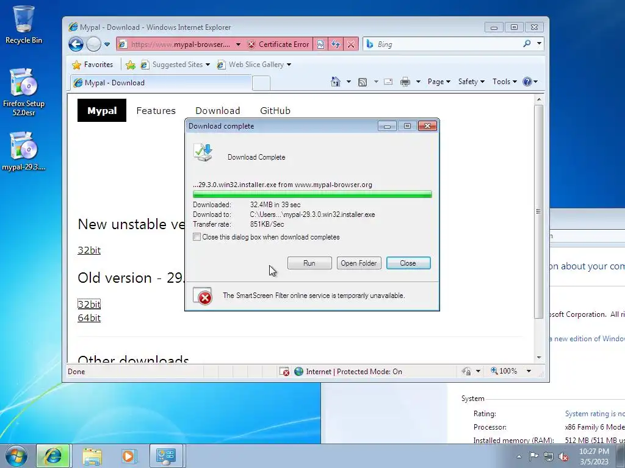This screenshot has height=468, width=625.
Task: Open the Download page link
Action: (x=218, y=111)
